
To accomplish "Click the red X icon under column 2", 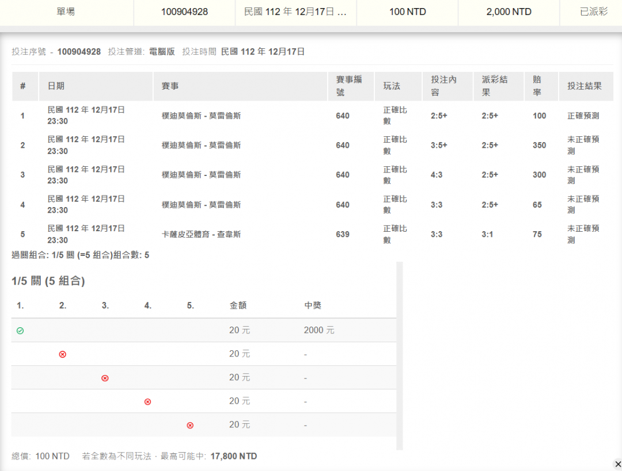I will (x=63, y=354).
